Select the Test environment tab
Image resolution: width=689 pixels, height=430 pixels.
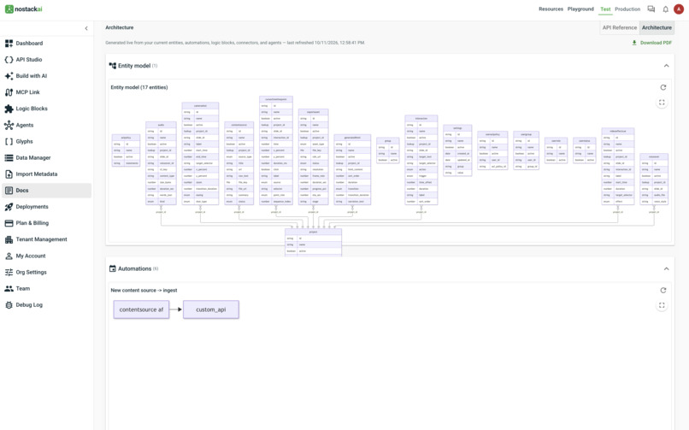pyautogui.click(x=605, y=9)
